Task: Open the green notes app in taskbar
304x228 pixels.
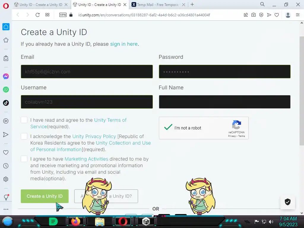Action: (x=53, y=221)
